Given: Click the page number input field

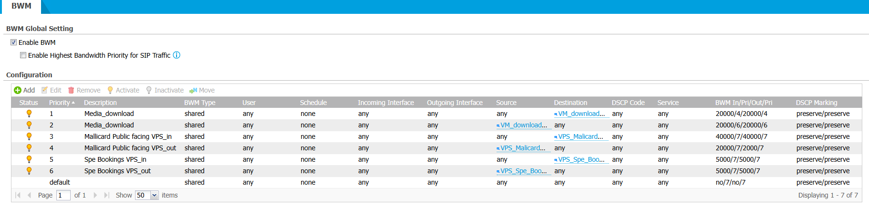Looking at the screenshot, I should pyautogui.click(x=63, y=195).
